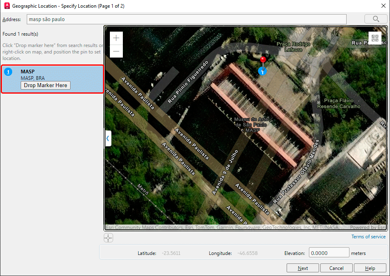Open the basemap gallery selector

point(375,38)
